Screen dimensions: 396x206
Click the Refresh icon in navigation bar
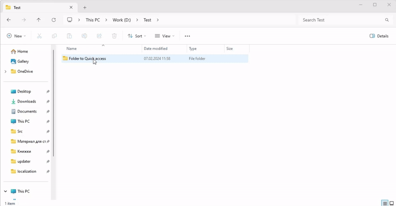coord(53,20)
